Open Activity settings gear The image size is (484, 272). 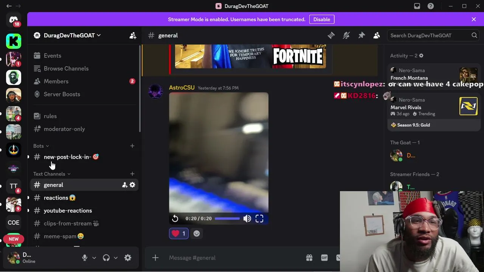(x=421, y=56)
